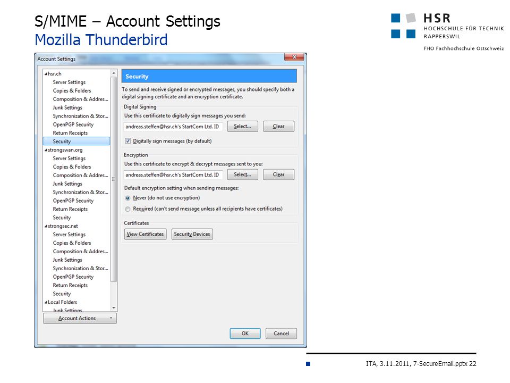510x383 pixels.
Task: Collapse the strongswan.org account tree
Action: pos(46,150)
